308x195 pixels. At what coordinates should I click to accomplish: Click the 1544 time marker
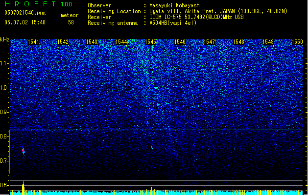121,42
